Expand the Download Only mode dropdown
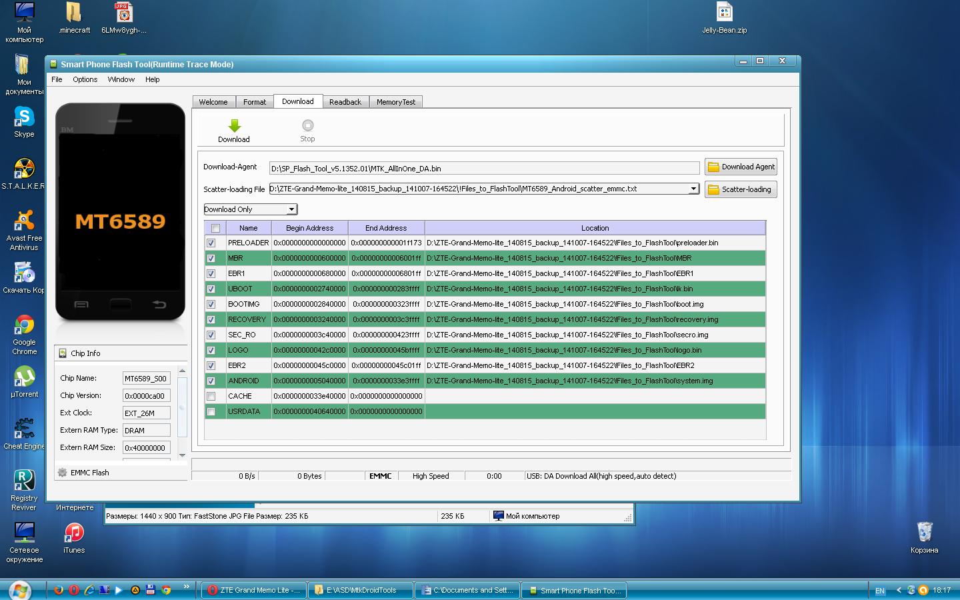The width and height of the screenshot is (960, 600). [x=291, y=209]
